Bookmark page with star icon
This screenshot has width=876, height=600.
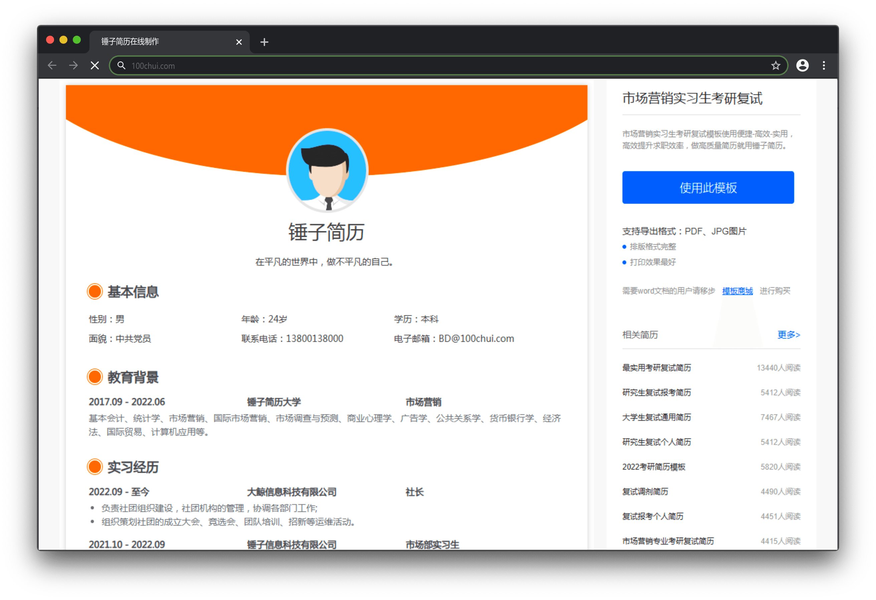776,66
